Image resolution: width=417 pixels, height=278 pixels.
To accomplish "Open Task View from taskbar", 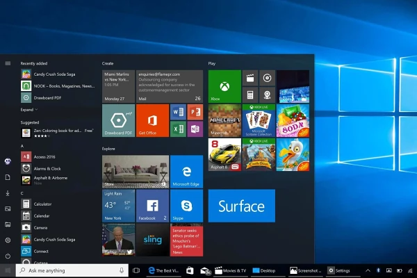I will (x=136, y=270).
